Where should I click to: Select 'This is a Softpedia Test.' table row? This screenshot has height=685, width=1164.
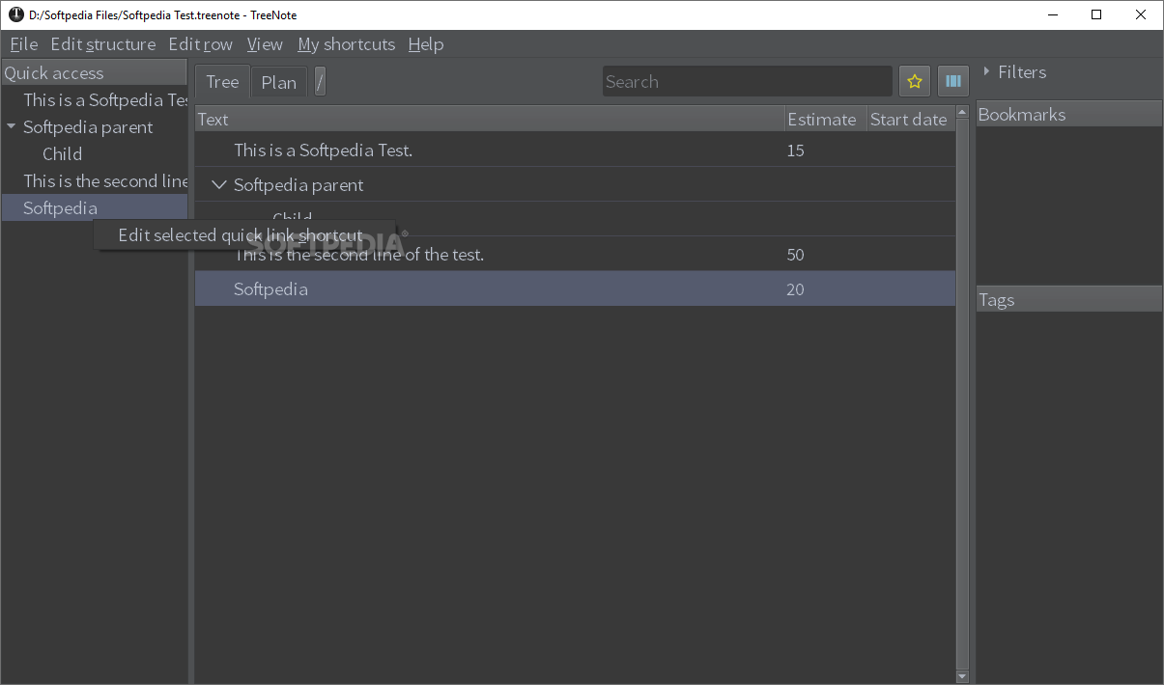576,150
